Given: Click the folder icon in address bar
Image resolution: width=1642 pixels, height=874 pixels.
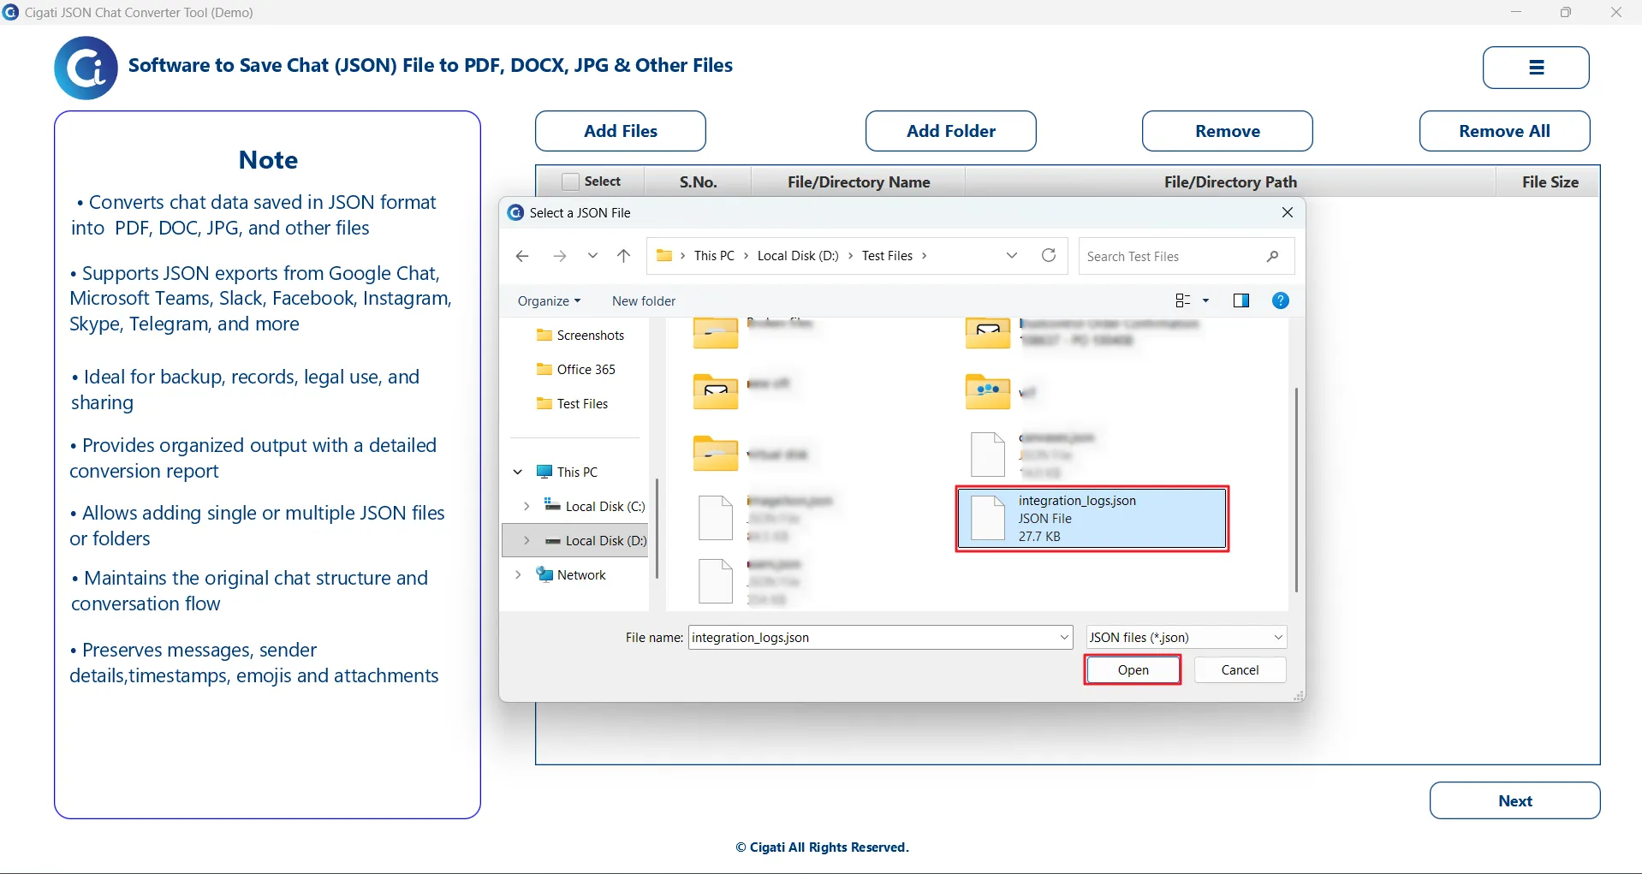Looking at the screenshot, I should (x=663, y=255).
